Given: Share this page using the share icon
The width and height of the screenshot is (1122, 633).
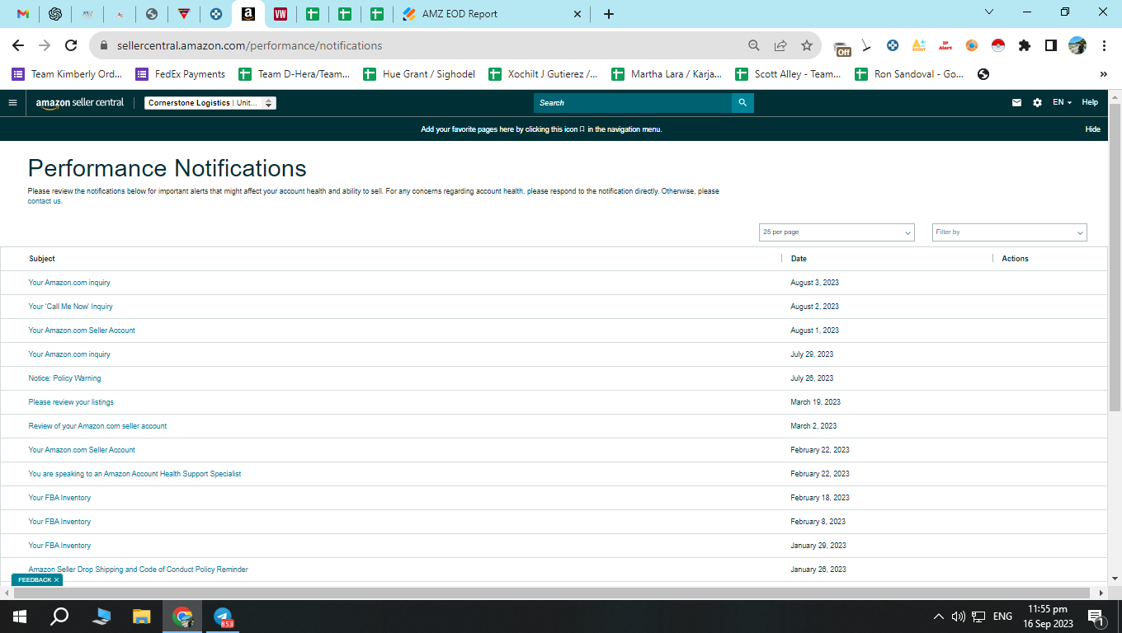Looking at the screenshot, I should tap(780, 45).
